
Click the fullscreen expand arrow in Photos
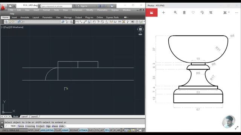236,127
